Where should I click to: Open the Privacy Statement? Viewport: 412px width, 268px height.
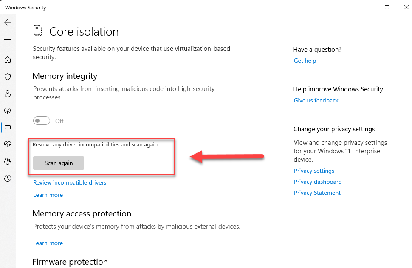pyautogui.click(x=317, y=193)
